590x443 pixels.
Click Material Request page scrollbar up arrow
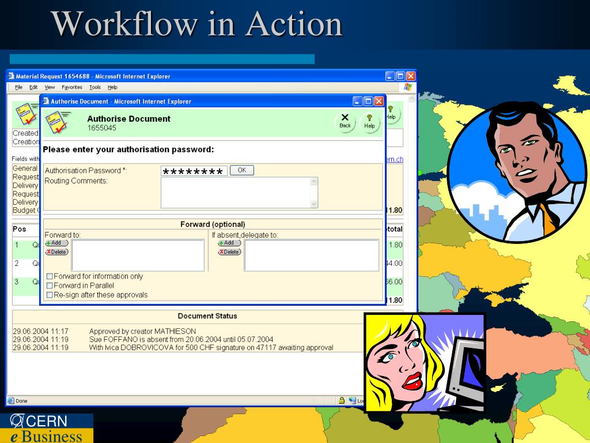tap(411, 99)
